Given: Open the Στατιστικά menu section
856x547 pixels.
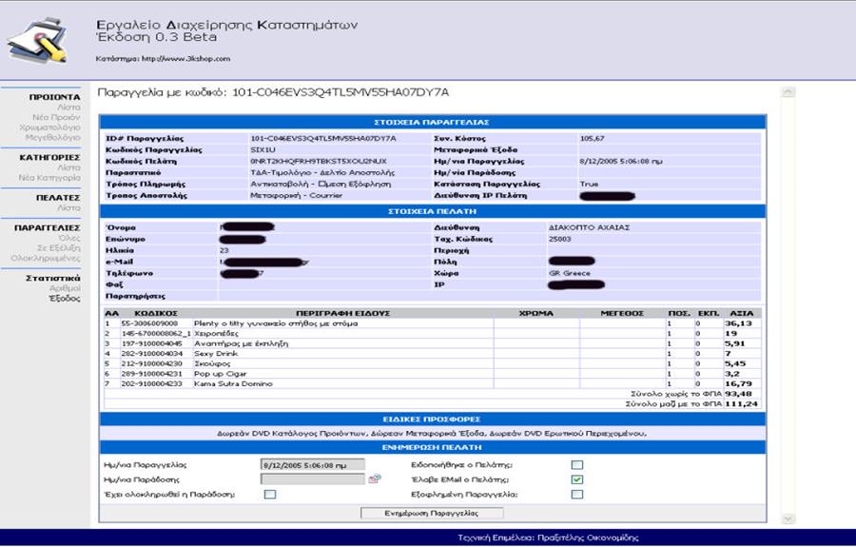Looking at the screenshot, I should point(53,279).
